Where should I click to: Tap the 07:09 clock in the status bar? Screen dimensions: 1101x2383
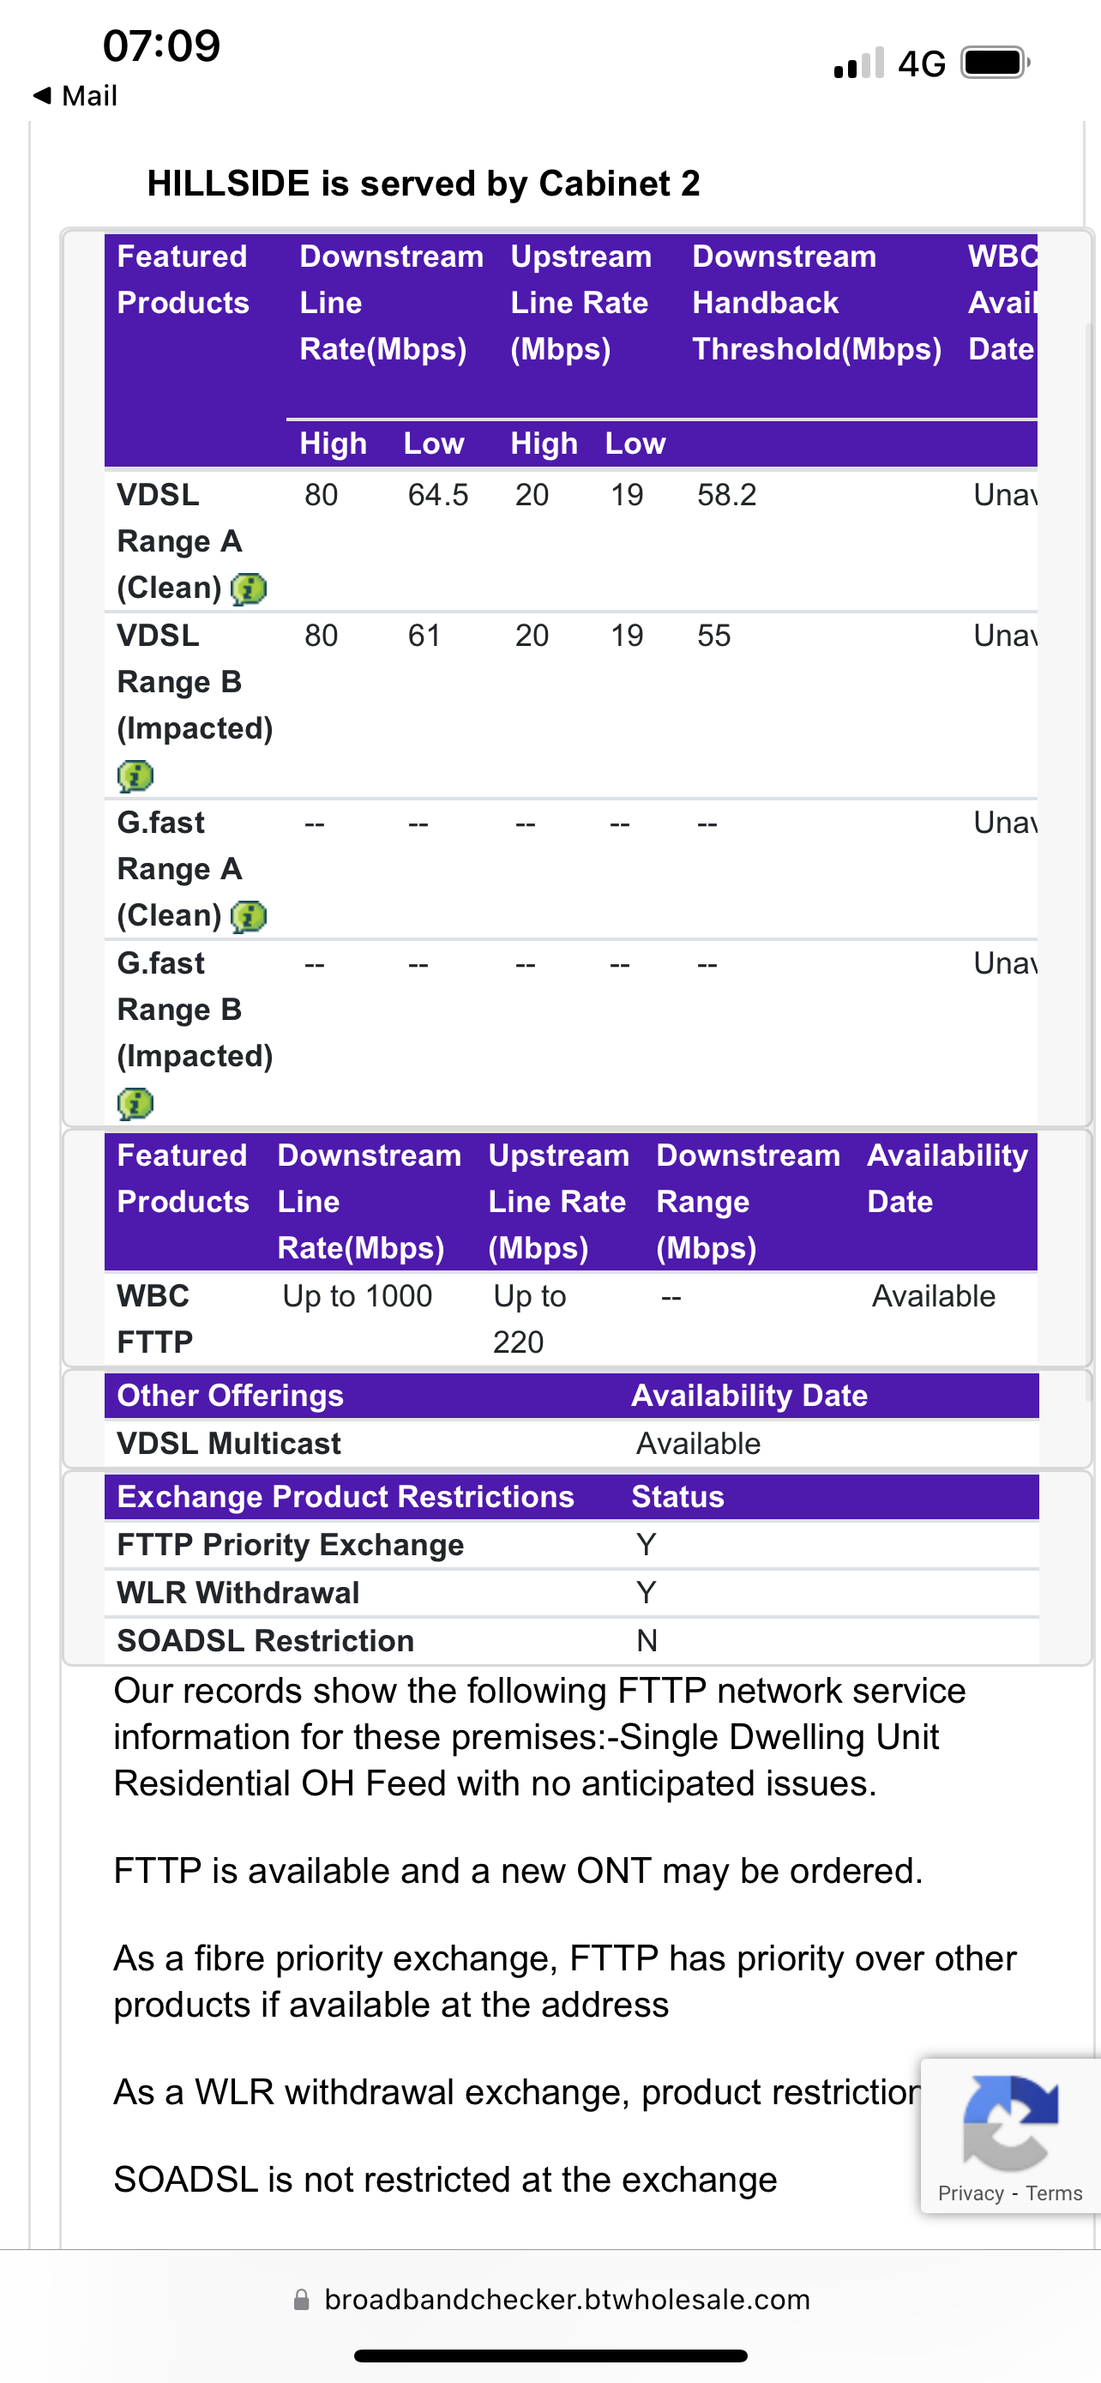coord(162,45)
